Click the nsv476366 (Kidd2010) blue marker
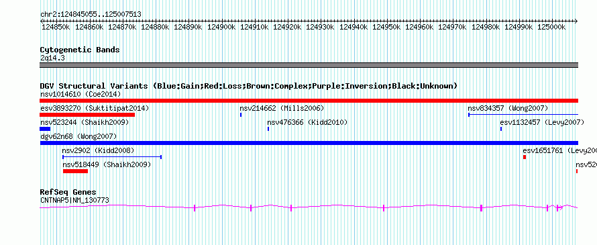597x245 pixels. click(268, 129)
